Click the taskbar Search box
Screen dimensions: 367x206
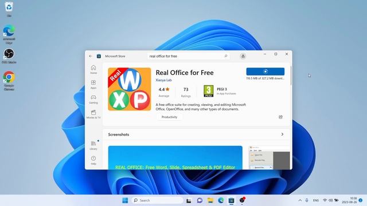(x=158, y=200)
